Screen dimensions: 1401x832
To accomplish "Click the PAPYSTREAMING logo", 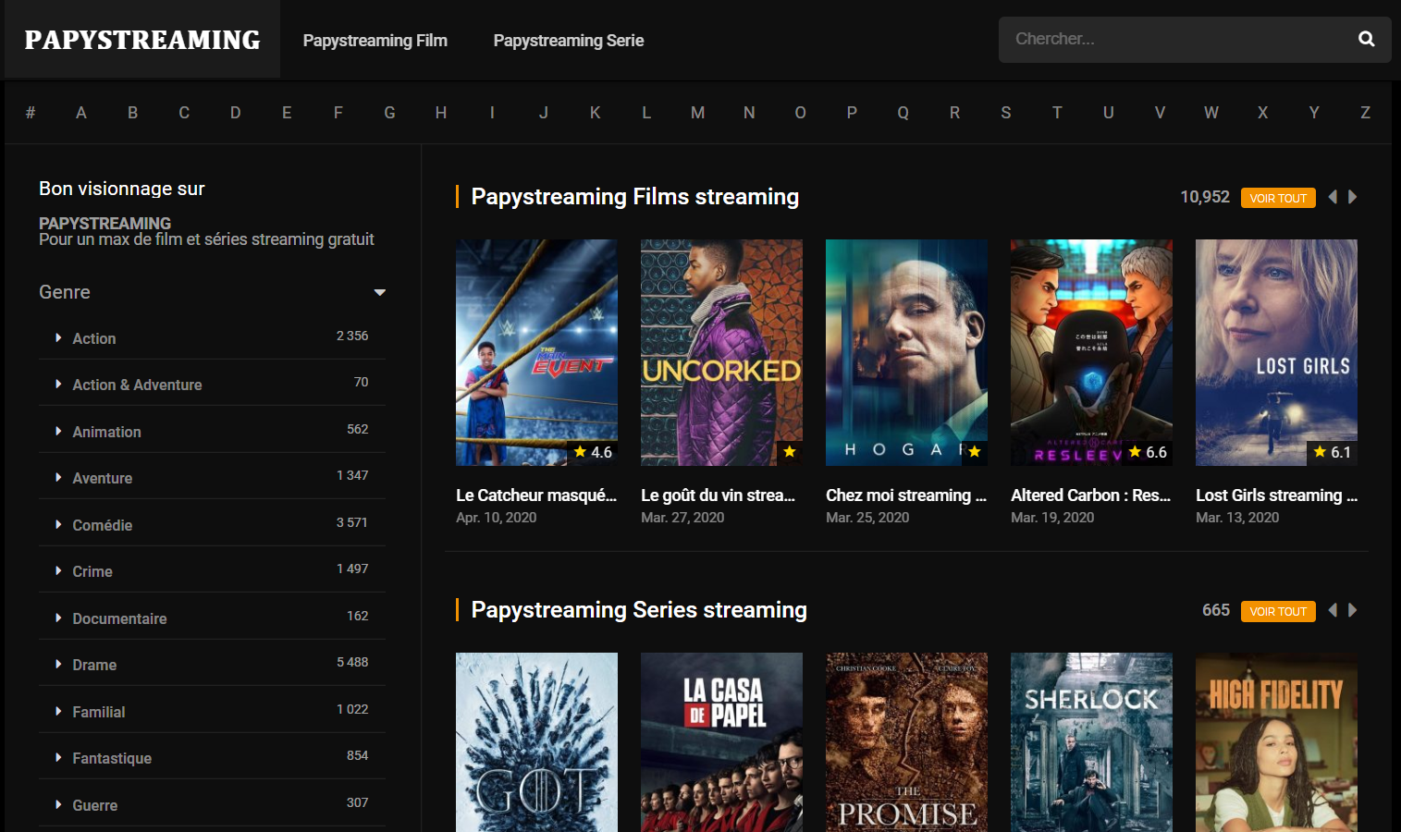I will pos(142,40).
